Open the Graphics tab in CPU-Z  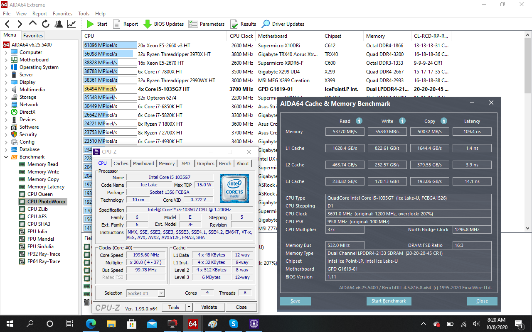(x=206, y=164)
